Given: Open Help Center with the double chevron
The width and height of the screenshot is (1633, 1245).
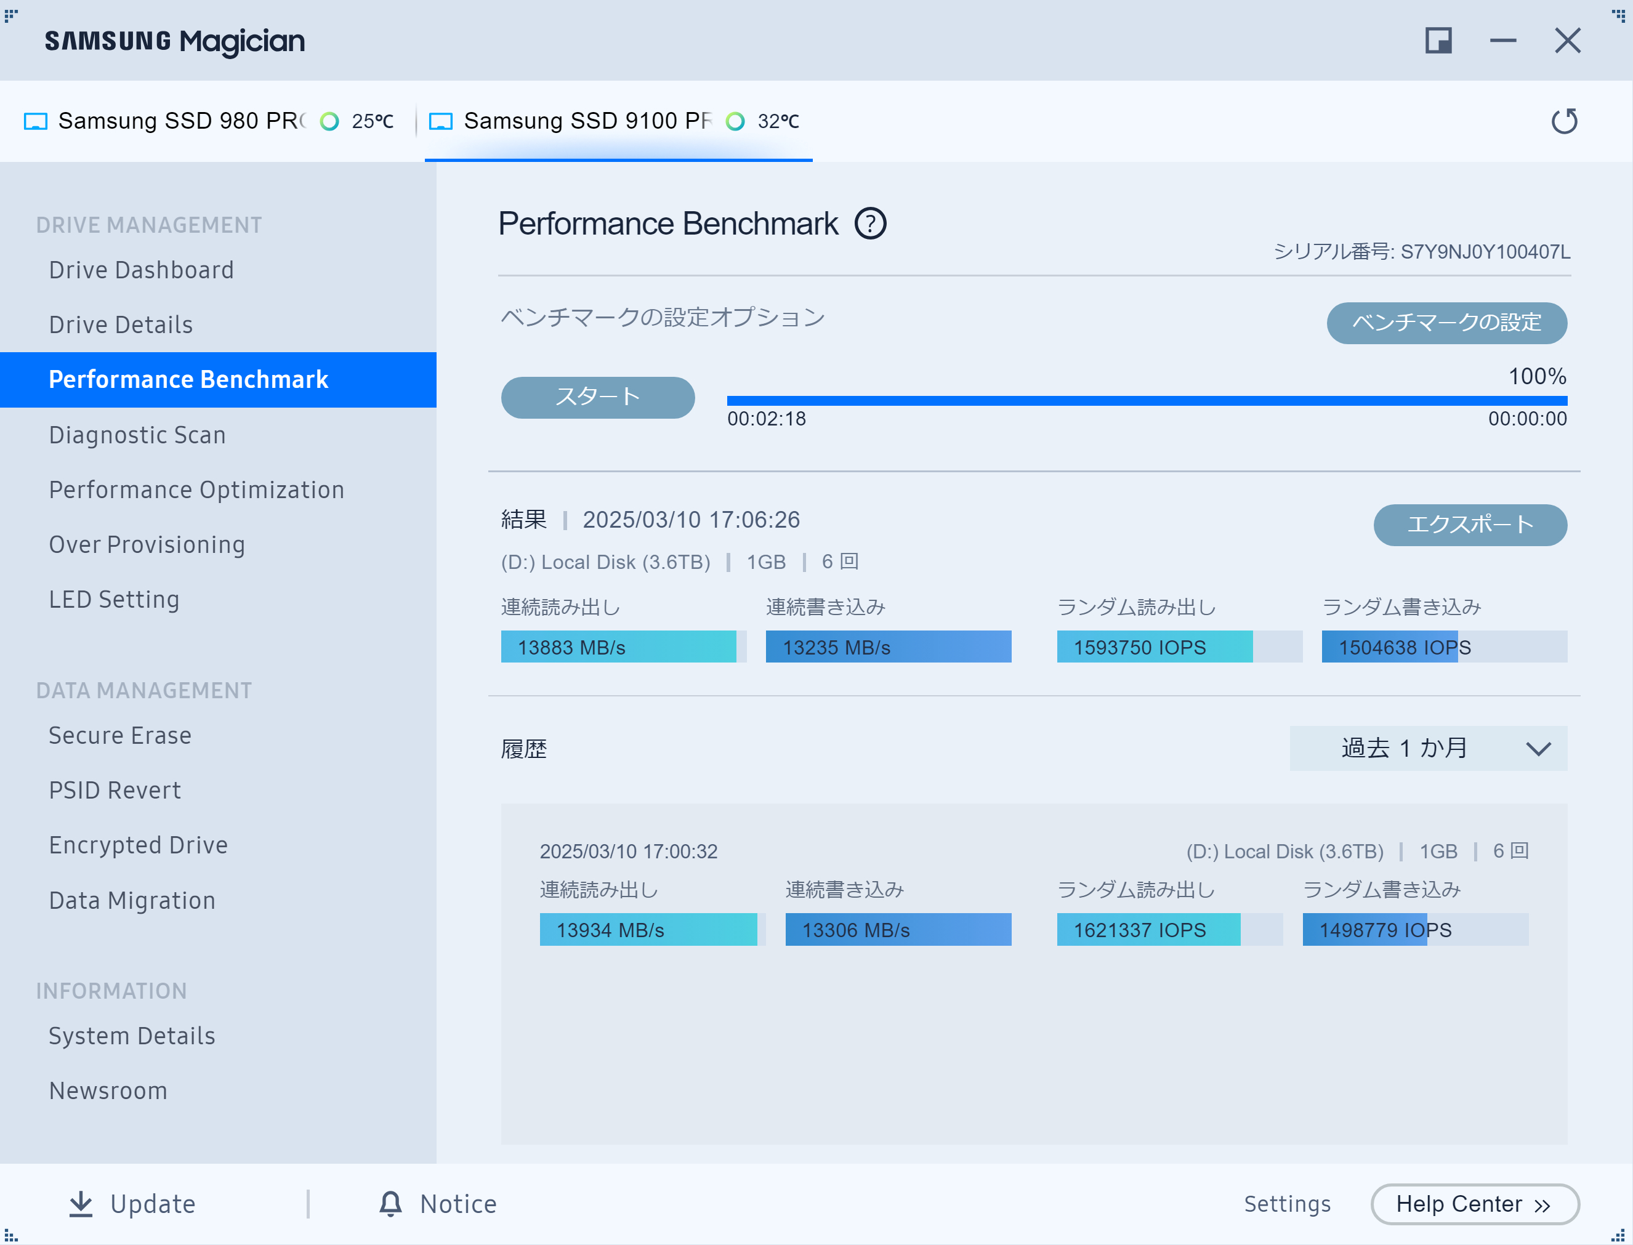Looking at the screenshot, I should point(1542,1205).
